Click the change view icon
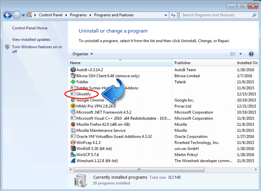 (x=233, y=54)
